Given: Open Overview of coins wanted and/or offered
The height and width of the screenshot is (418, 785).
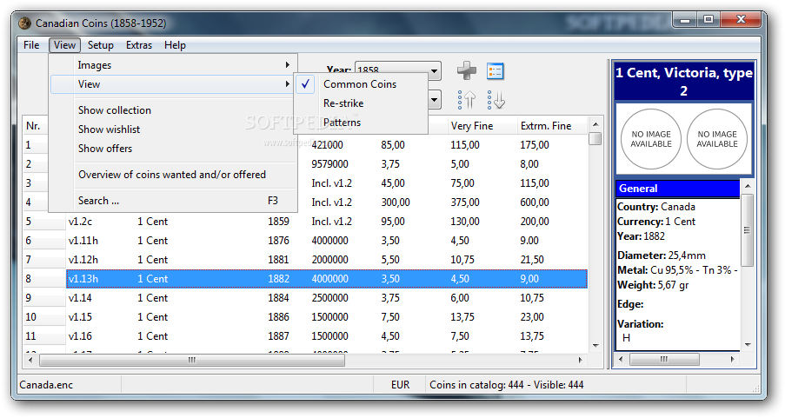Looking at the screenshot, I should coord(173,174).
